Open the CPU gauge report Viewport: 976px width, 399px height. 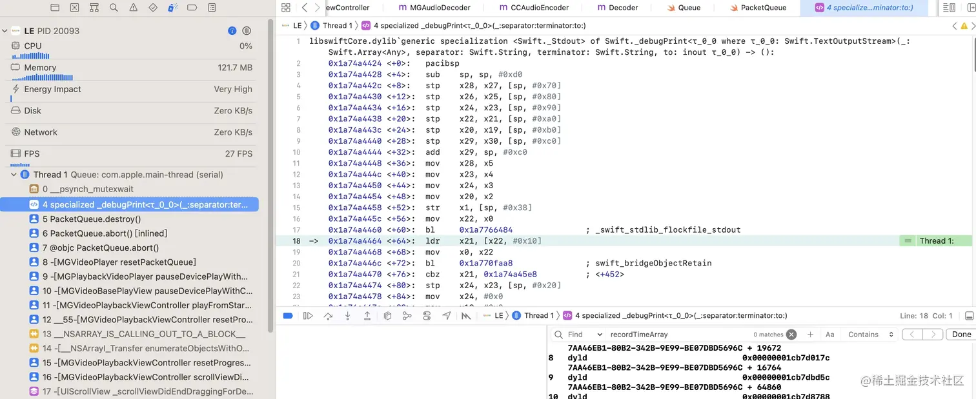click(x=132, y=50)
